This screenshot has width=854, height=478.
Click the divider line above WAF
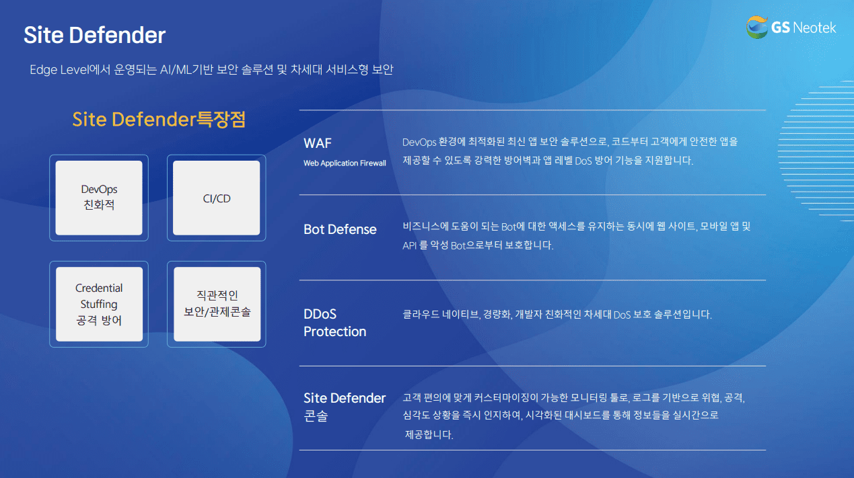point(532,110)
